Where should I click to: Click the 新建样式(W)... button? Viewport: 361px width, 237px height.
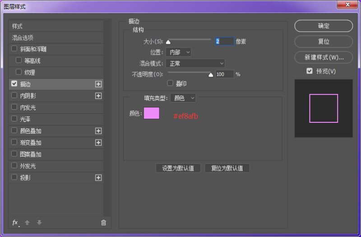[x=324, y=57]
